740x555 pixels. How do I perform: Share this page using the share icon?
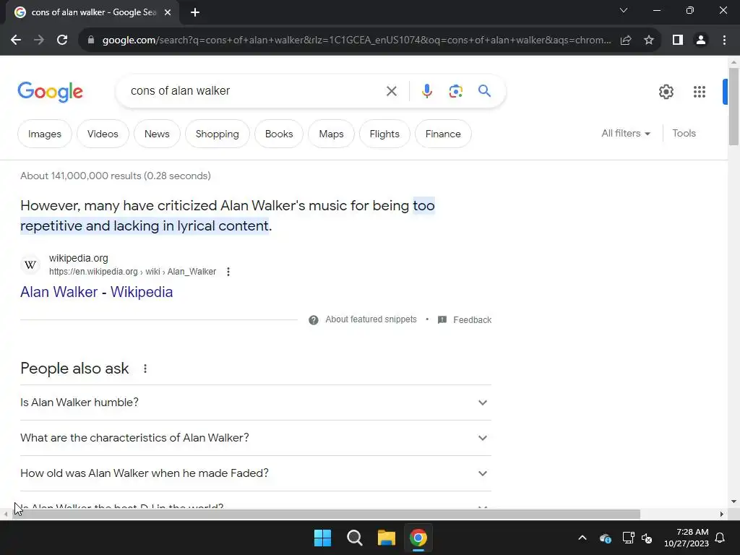point(626,40)
